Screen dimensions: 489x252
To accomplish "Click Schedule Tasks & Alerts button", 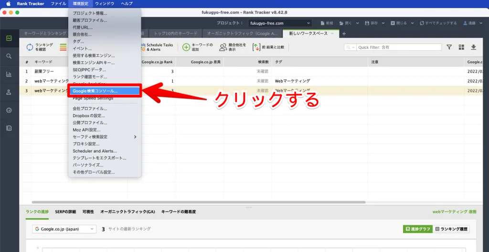I will 157,47.
